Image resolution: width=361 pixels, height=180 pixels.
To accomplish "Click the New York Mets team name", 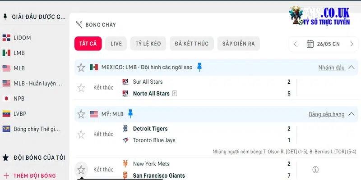I will (151, 164).
